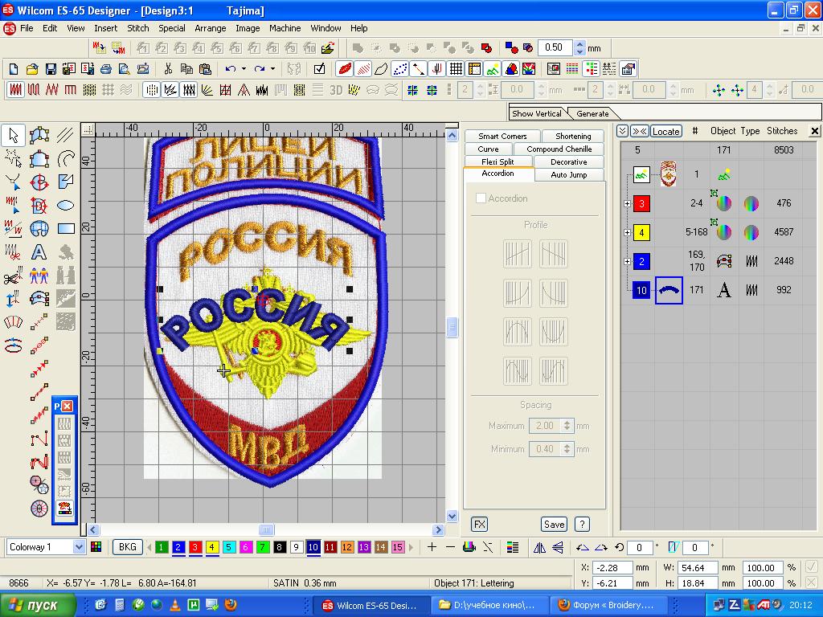Click the W width input field
The height and width of the screenshot is (617, 823).
[x=696, y=567]
